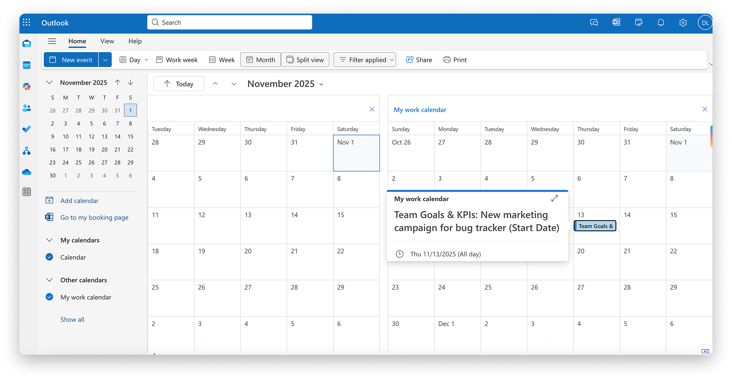Image resolution: width=732 pixels, height=380 pixels.
Task: Collapse the Other calendars section
Action: (x=49, y=280)
